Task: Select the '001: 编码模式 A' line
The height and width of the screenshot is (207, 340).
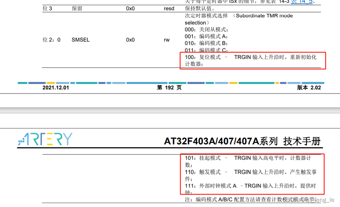Action: tap(206, 37)
